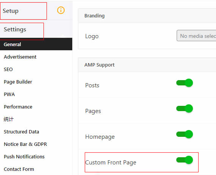Click the Logo media selection field
The width and height of the screenshot is (216, 175).
(196, 36)
